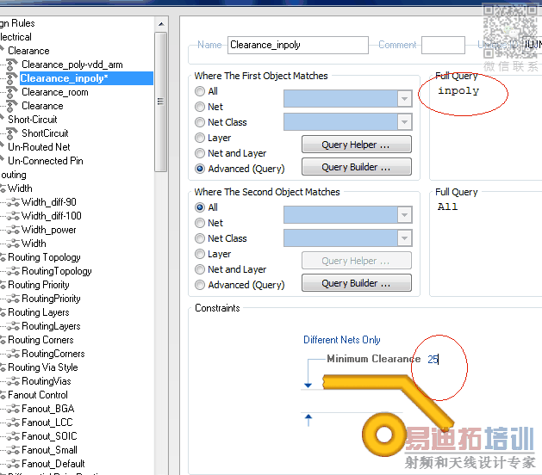The height and width of the screenshot is (475, 542).
Task: Click the Fanout_BGA rule icon
Action: click(13, 409)
